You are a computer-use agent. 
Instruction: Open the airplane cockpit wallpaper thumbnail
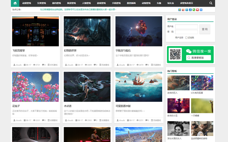click(x=35, y=31)
